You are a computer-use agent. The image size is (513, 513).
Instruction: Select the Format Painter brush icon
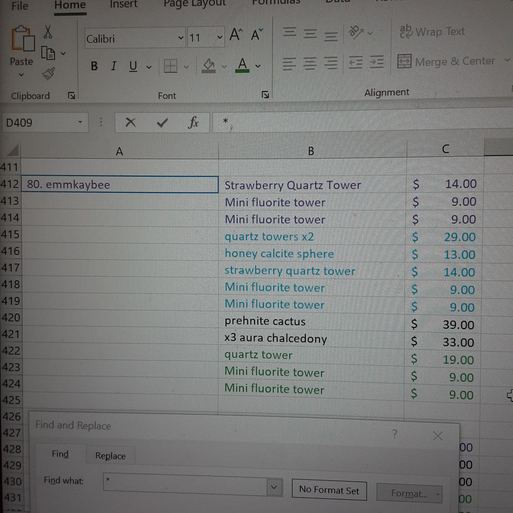[x=49, y=74]
